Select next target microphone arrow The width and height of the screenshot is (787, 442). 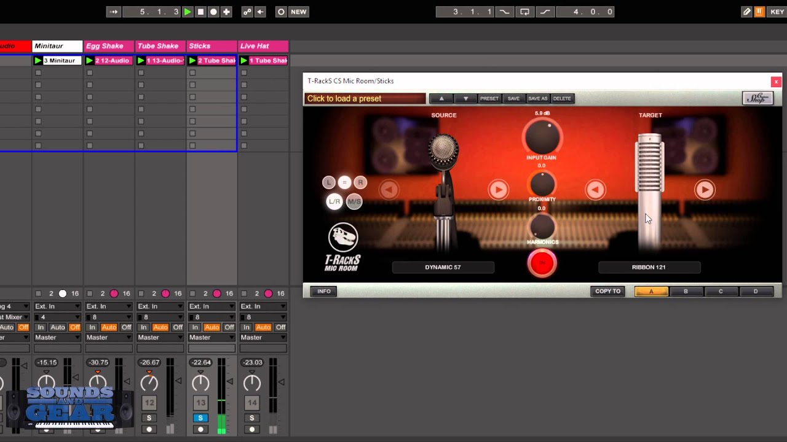tap(705, 190)
